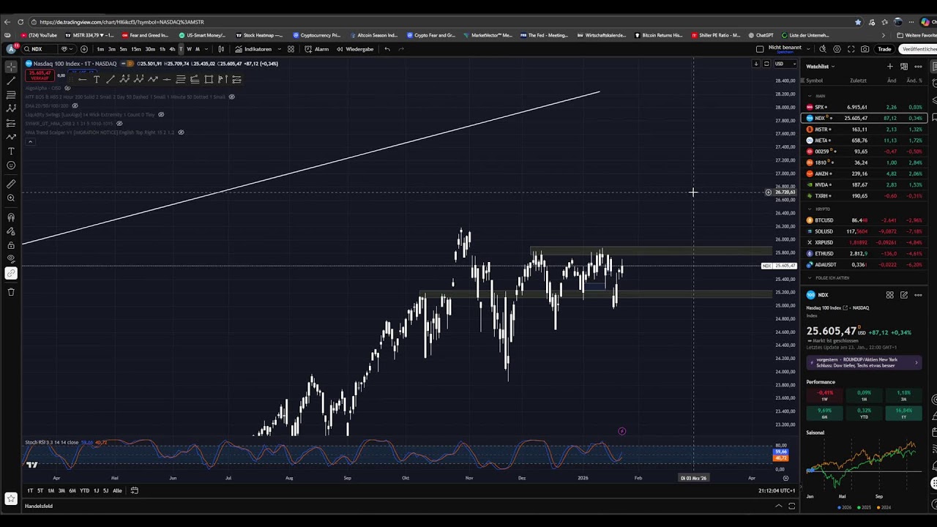Open the Indikatoren dialog
This screenshot has width=937, height=527.
[x=254, y=49]
